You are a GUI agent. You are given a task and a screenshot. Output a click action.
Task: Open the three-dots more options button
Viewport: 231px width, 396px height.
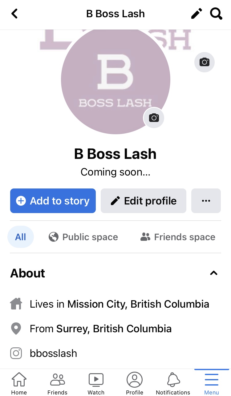click(x=206, y=201)
